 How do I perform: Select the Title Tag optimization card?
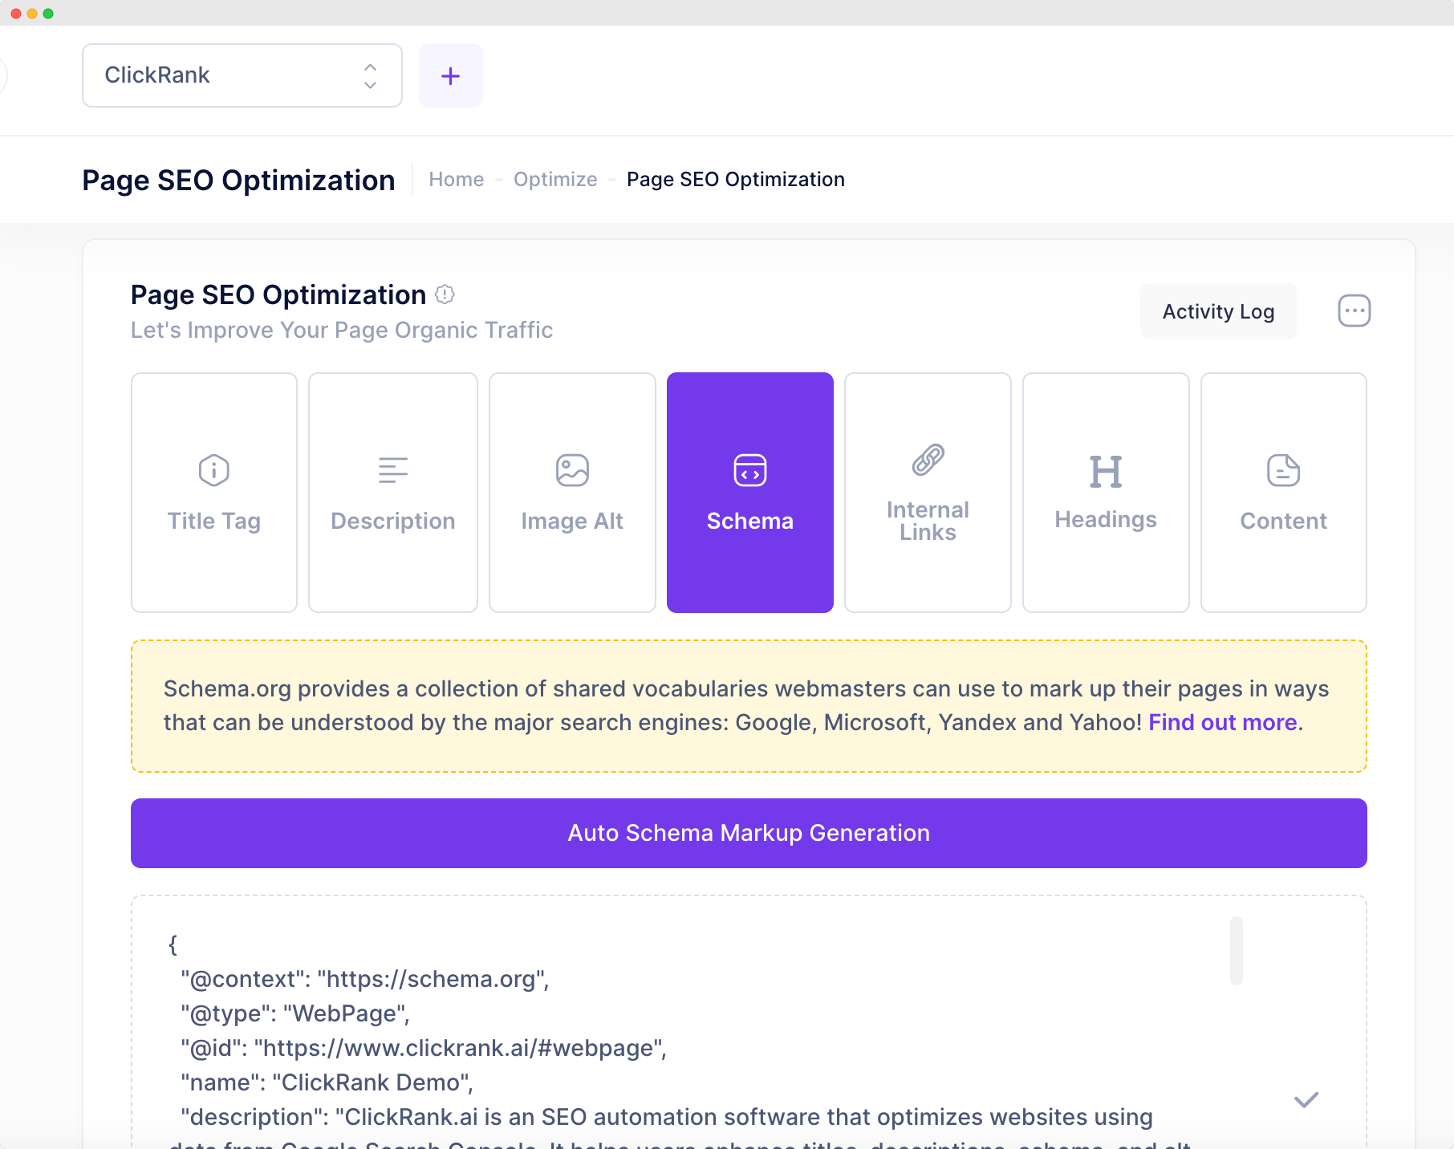click(213, 492)
